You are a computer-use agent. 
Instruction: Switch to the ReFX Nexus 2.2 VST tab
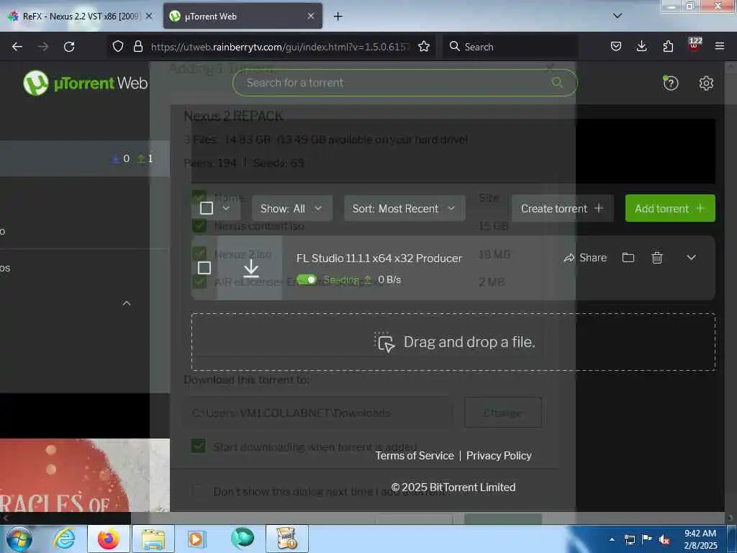(80, 17)
